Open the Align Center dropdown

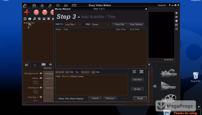pyautogui.click(x=100, y=24)
